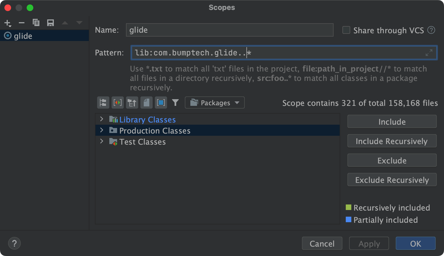Viewport: 444px width, 256px height.
Task: Save scope as icon in toolbar
Action: click(x=51, y=23)
